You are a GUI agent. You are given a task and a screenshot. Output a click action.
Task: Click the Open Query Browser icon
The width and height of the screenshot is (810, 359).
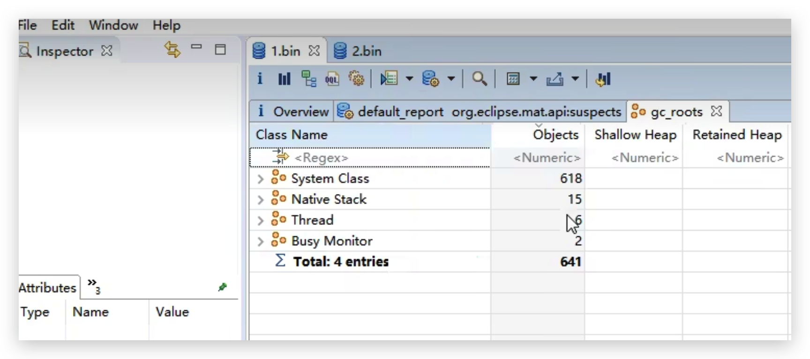430,79
